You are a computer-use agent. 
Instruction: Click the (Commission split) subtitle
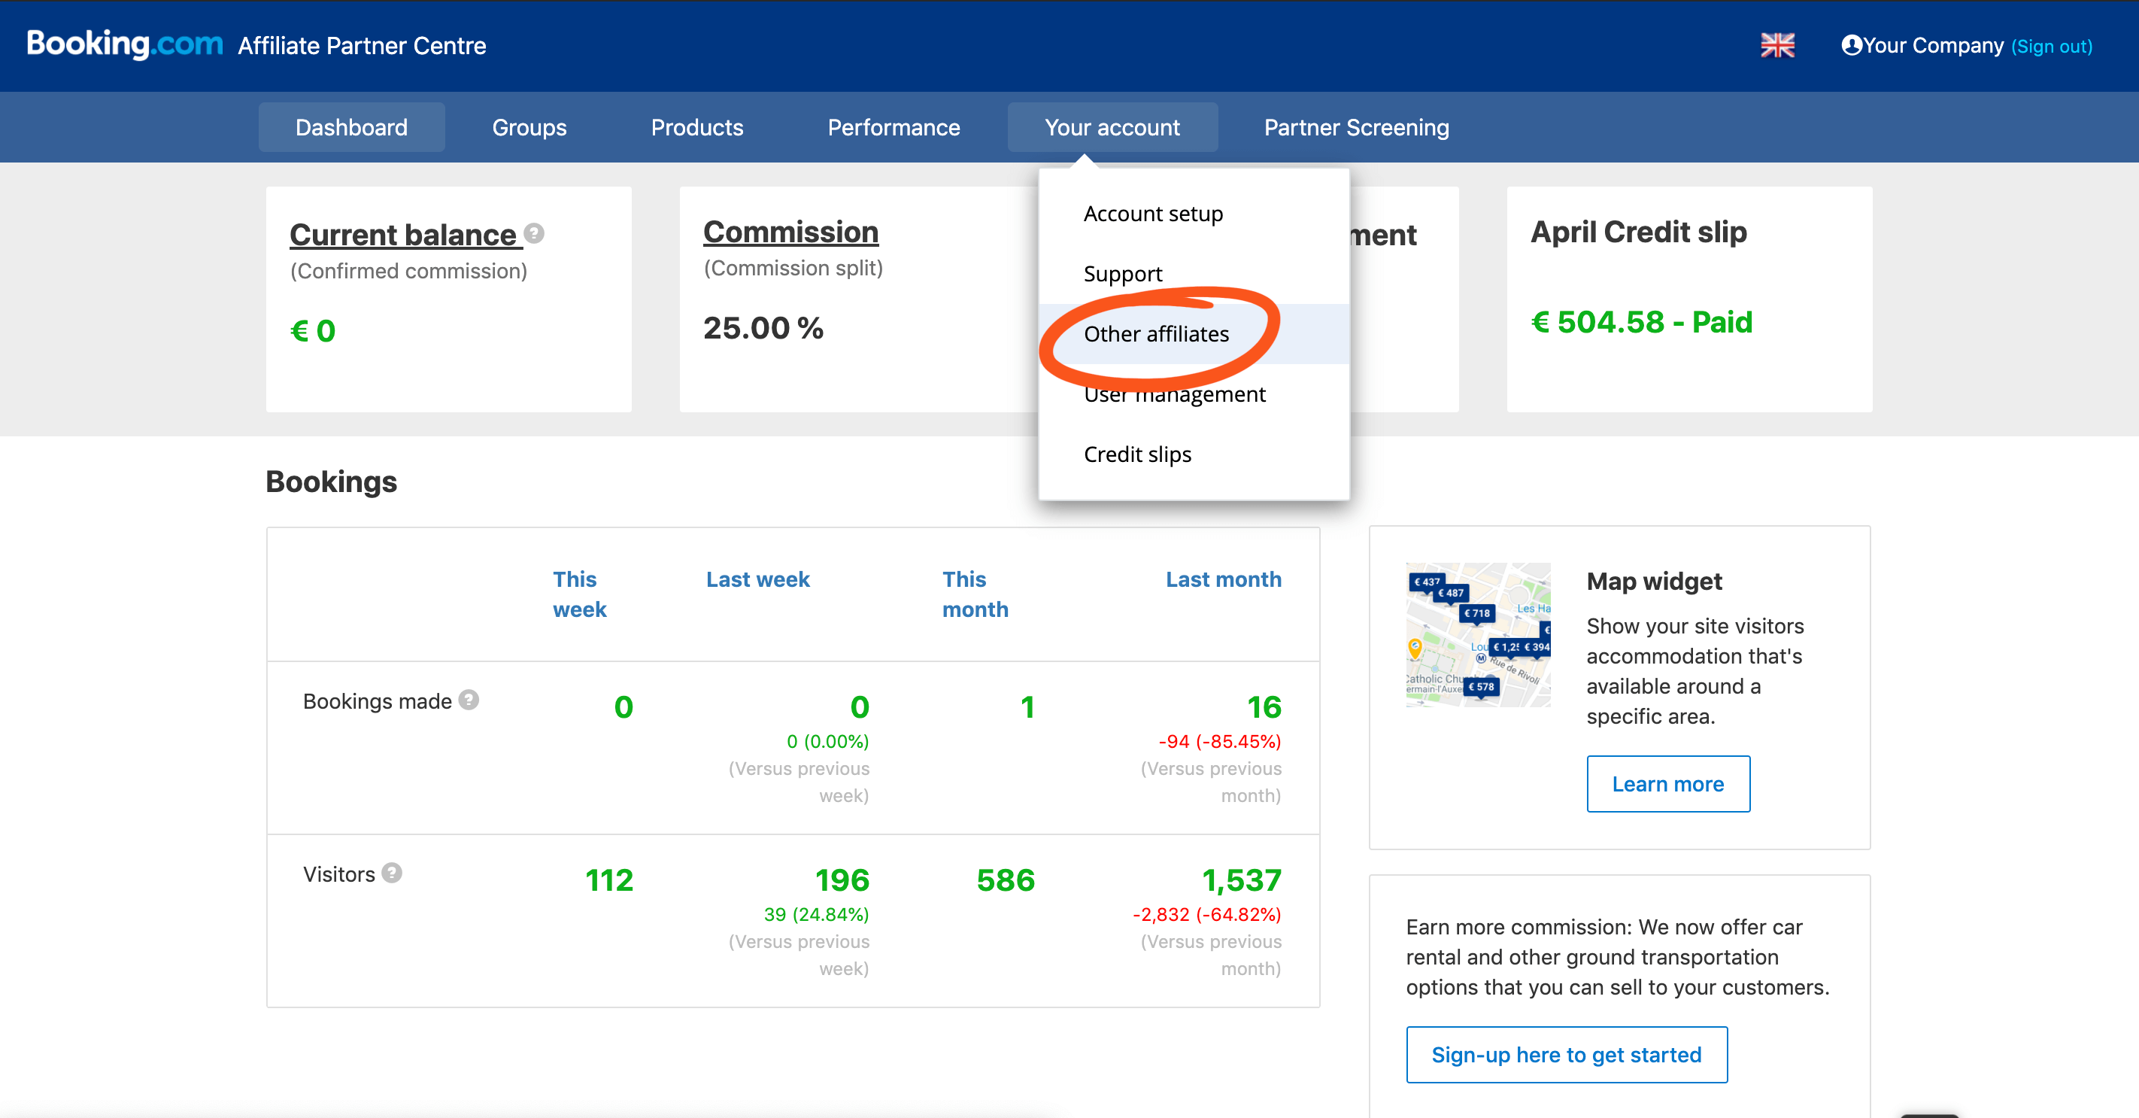pyautogui.click(x=793, y=267)
